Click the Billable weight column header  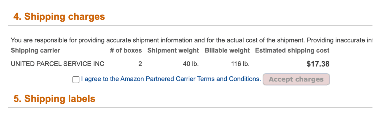point(227,51)
